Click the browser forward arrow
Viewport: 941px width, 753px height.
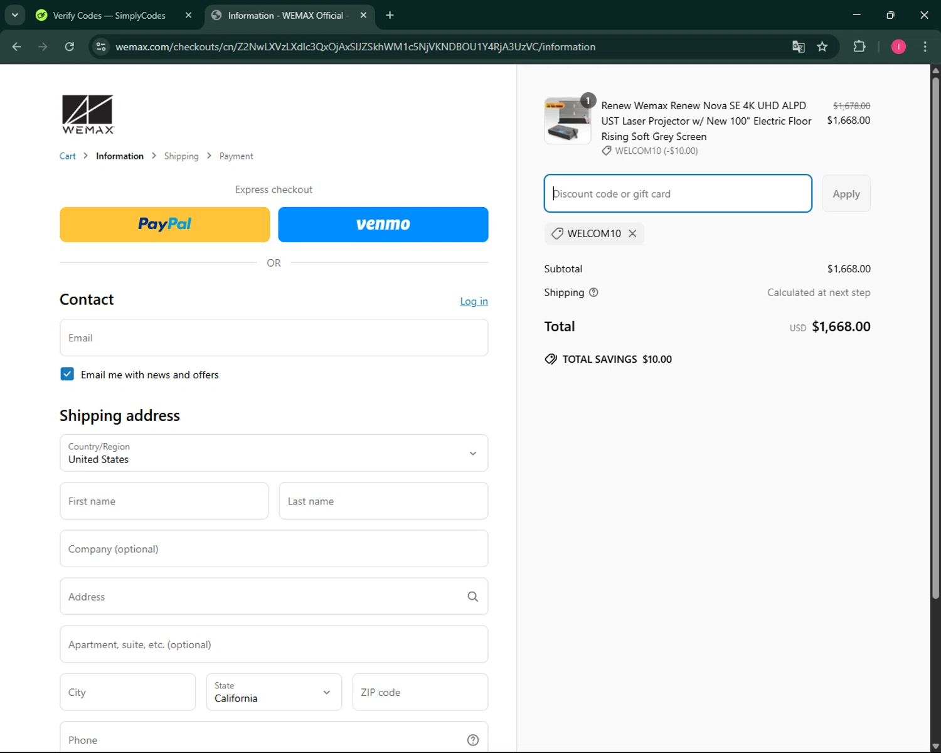coord(43,46)
